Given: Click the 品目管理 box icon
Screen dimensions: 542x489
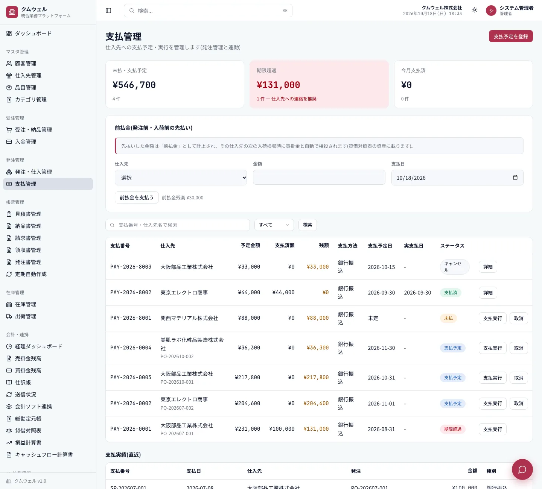Looking at the screenshot, I should [x=9, y=88].
